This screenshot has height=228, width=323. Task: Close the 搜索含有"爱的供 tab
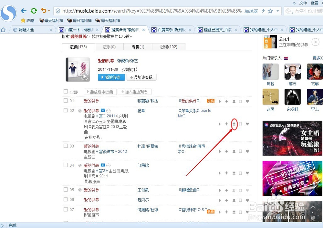[144, 30]
